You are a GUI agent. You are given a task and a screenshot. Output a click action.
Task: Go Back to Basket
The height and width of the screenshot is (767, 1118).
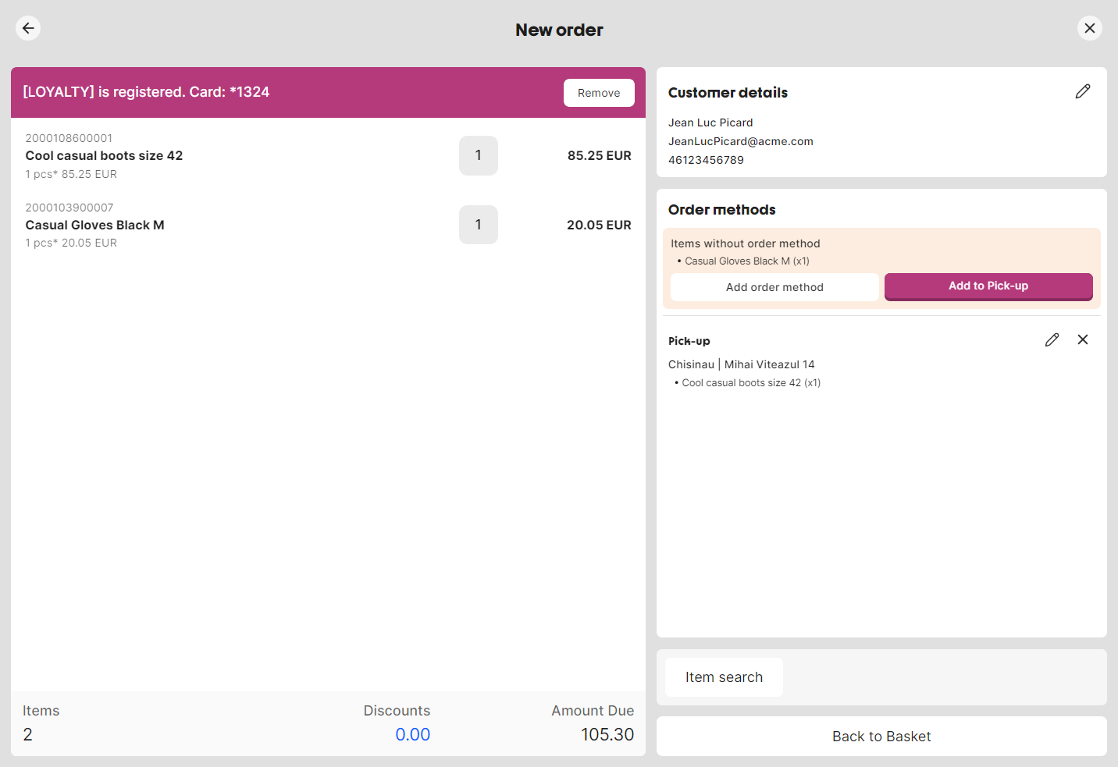(881, 737)
